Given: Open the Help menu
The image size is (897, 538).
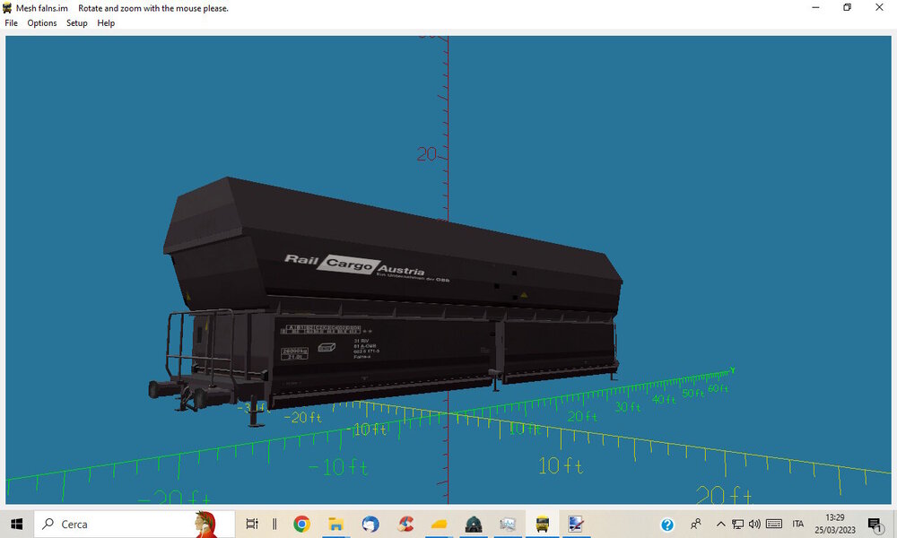Looking at the screenshot, I should [106, 23].
